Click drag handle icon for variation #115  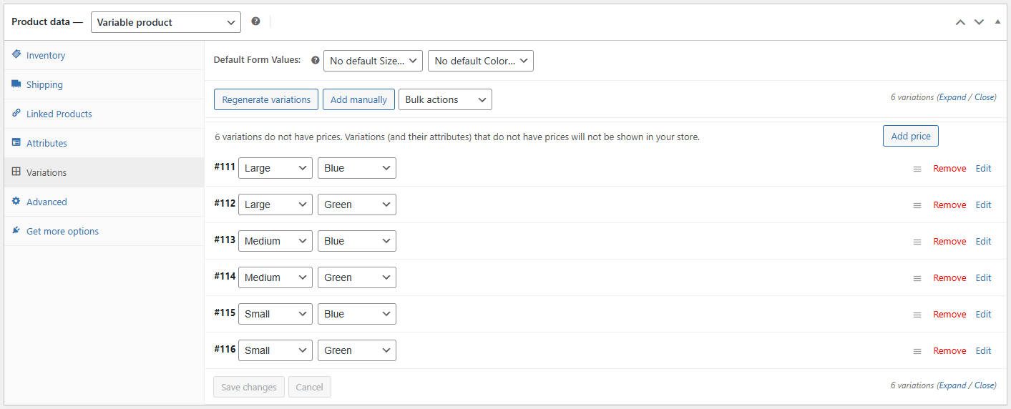click(x=917, y=315)
